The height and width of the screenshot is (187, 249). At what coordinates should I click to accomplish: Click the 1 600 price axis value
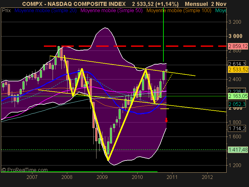(235, 137)
